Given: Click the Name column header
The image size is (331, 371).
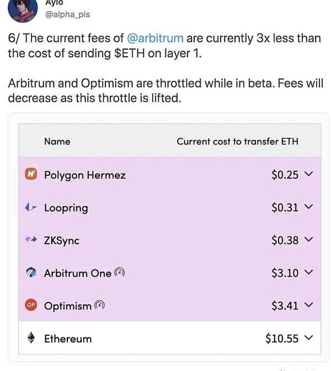Looking at the screenshot, I should click(57, 141).
